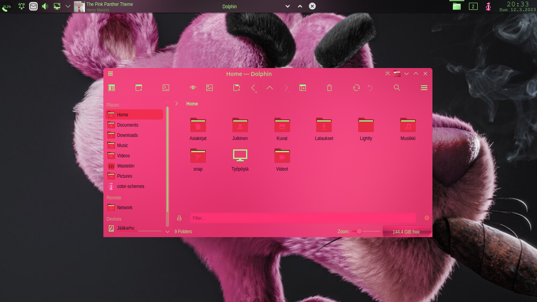
Task: Go up to parent folder
Action: 270,88
